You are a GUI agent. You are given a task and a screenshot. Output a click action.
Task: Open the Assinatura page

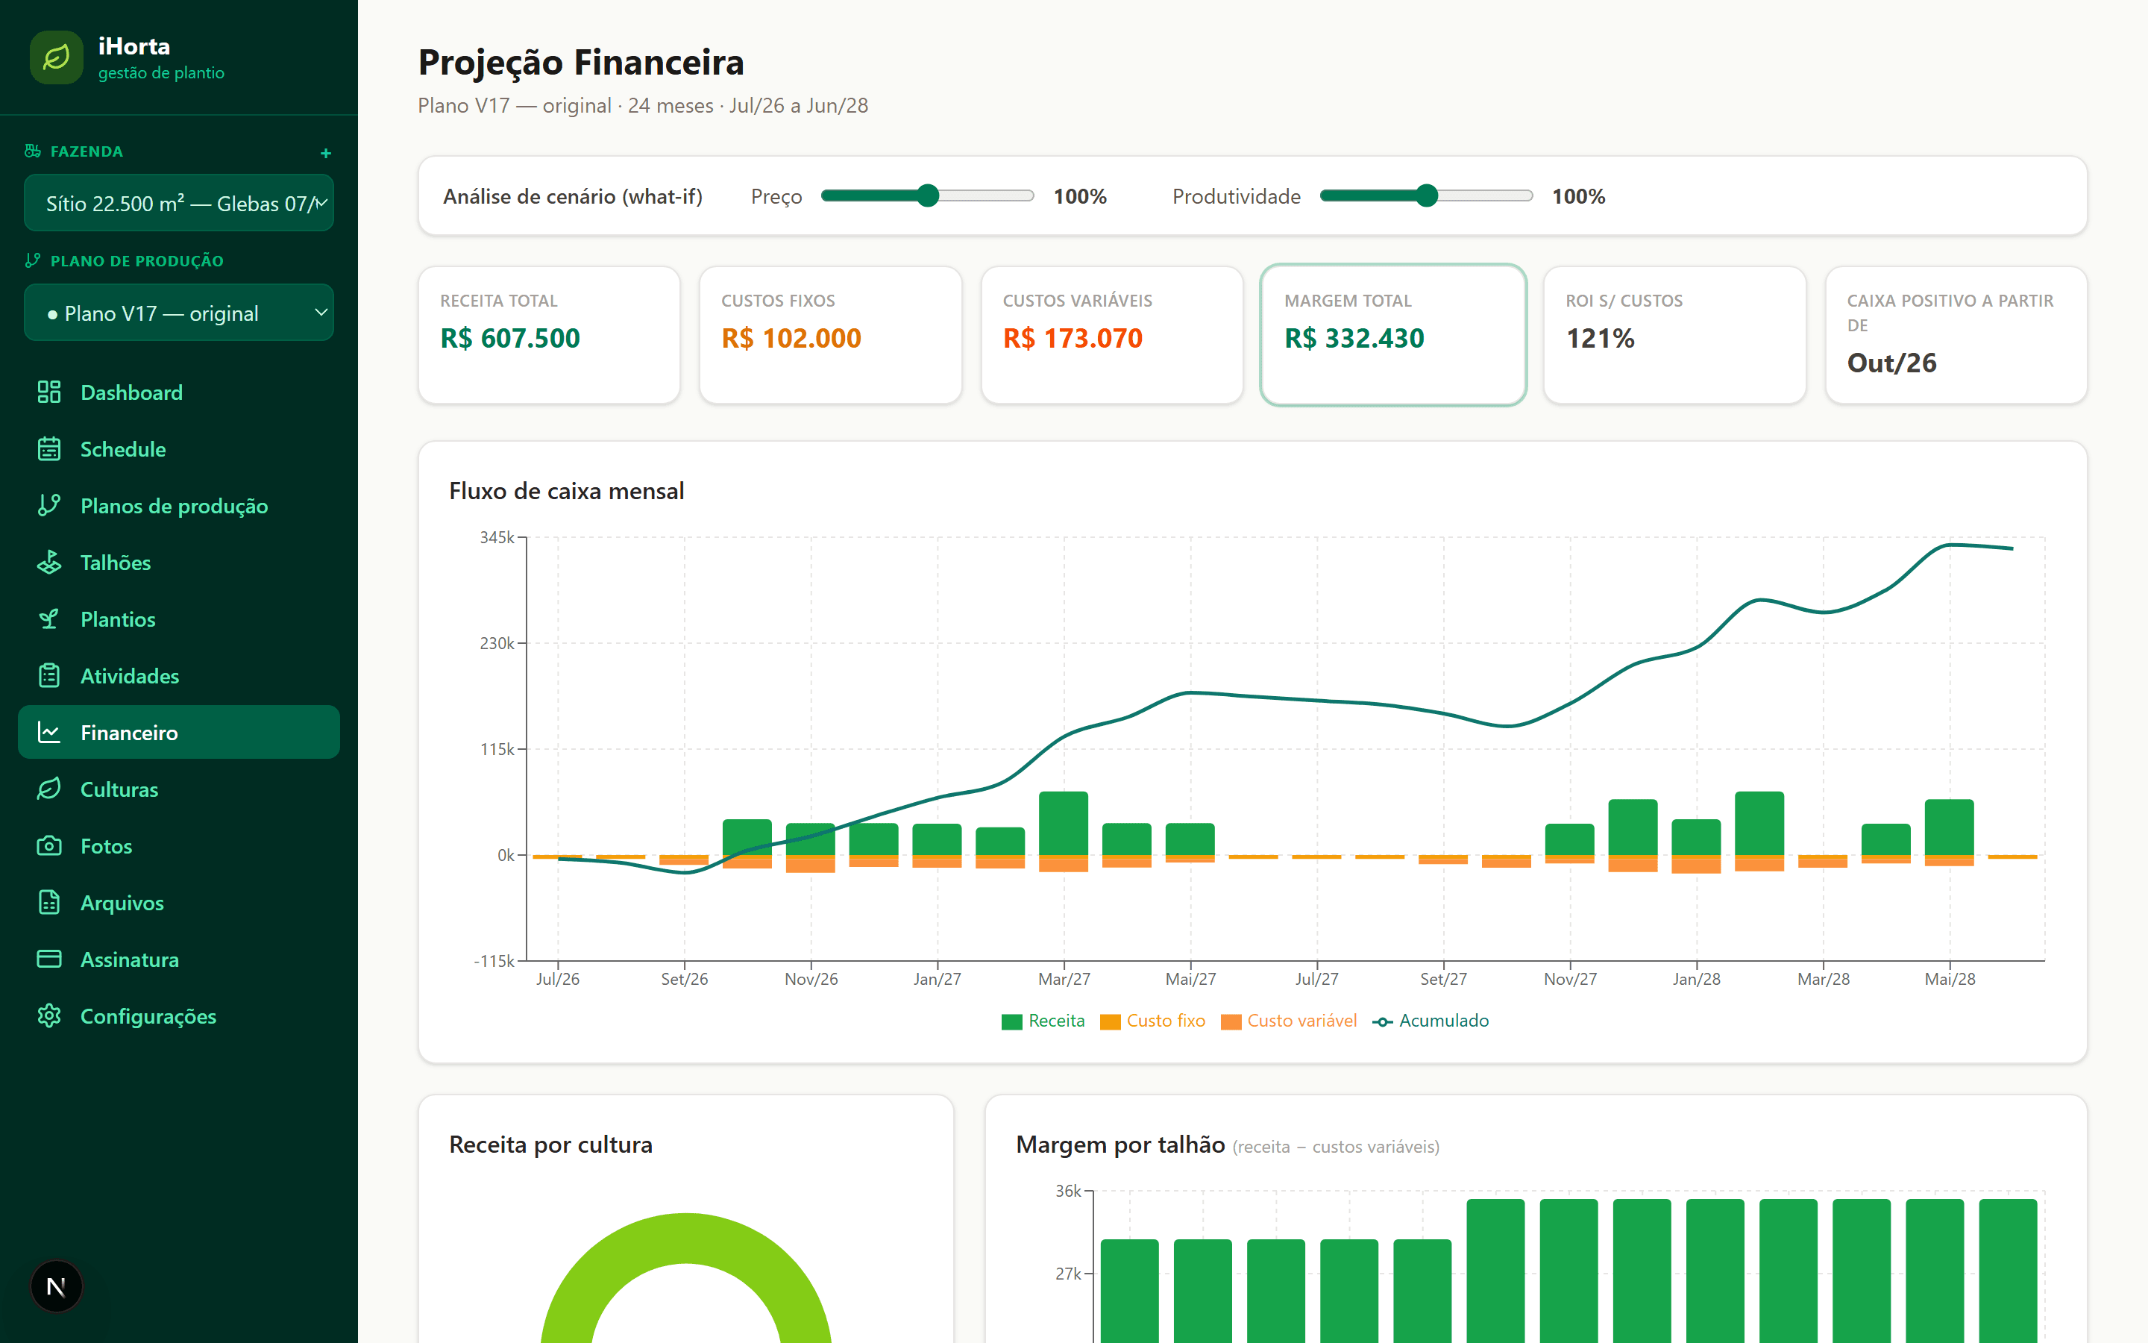[179, 959]
